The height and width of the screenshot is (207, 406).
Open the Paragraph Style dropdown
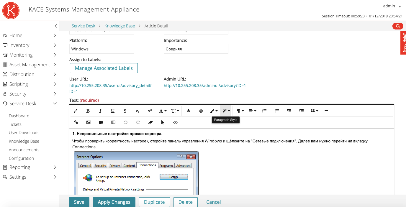[226, 111]
